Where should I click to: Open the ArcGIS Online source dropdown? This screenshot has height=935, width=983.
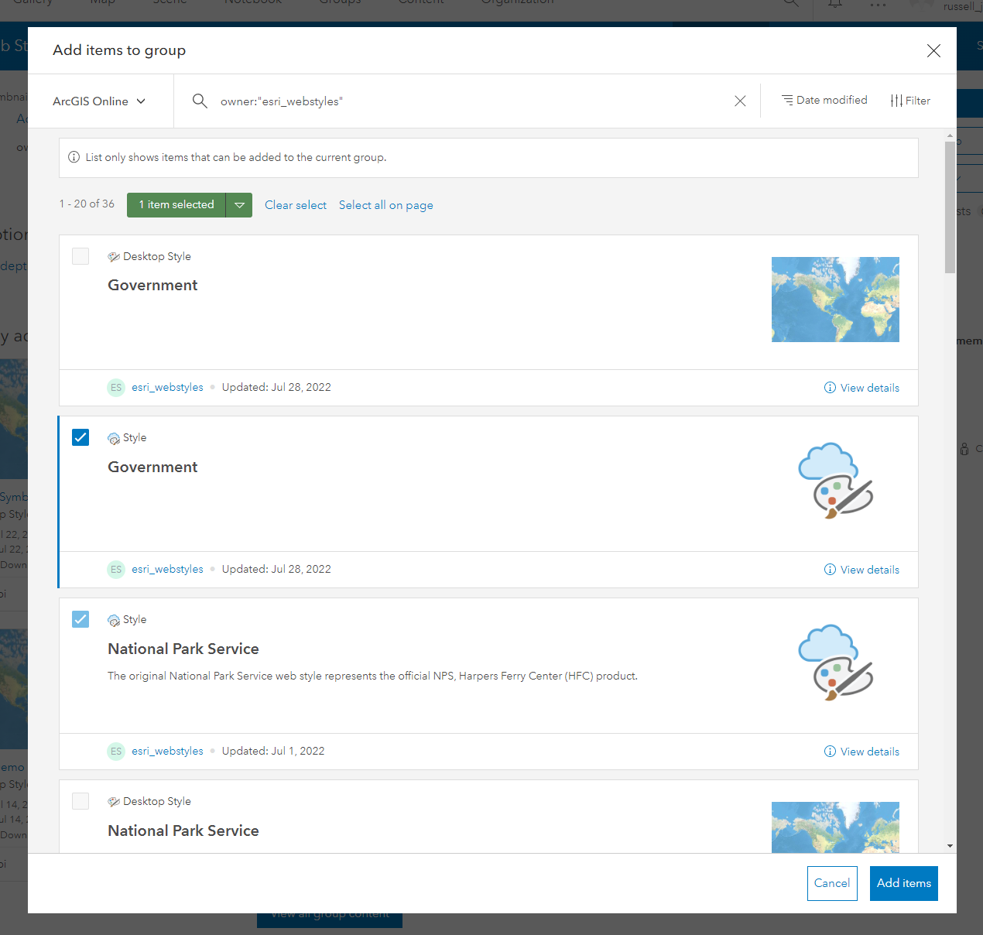(98, 101)
